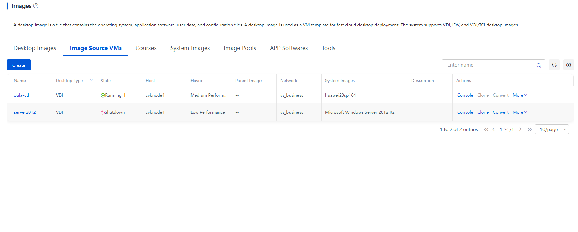This screenshot has width=578, height=232.
Task: Switch to the Courses tab
Action: pos(146,48)
